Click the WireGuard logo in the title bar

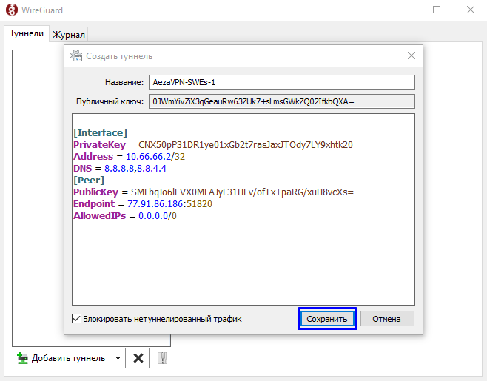coord(11,10)
